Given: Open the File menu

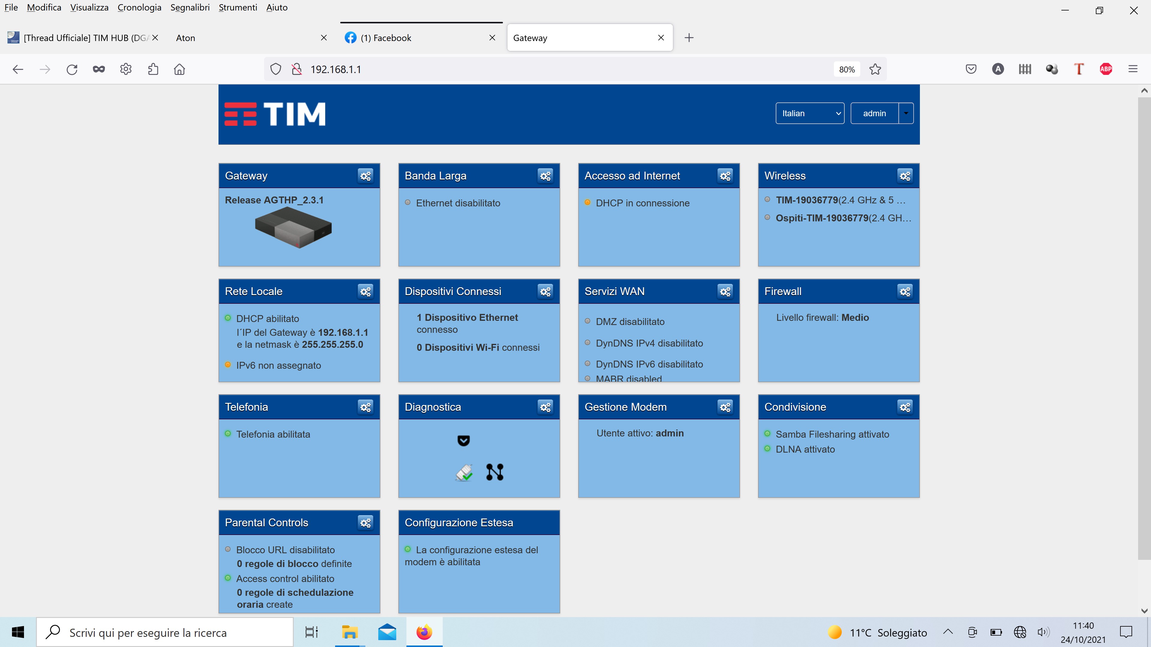Looking at the screenshot, I should pyautogui.click(x=11, y=7).
